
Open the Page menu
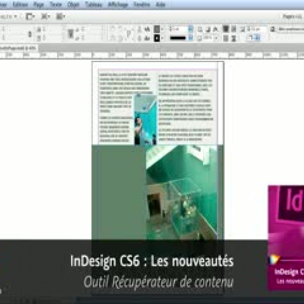tap(39, 4)
